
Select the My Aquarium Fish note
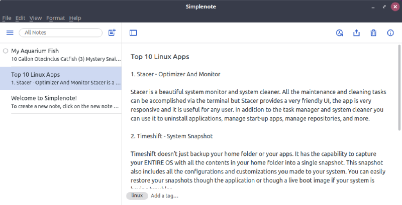(63, 55)
